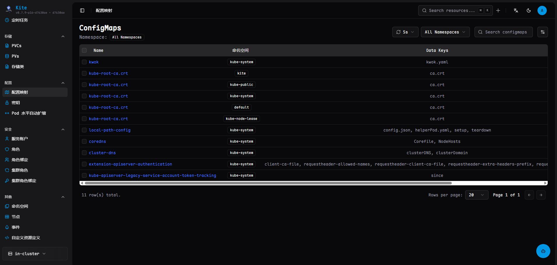This screenshot has height=265, width=557.
Task: Open the table column settings icon
Action: 543,32
